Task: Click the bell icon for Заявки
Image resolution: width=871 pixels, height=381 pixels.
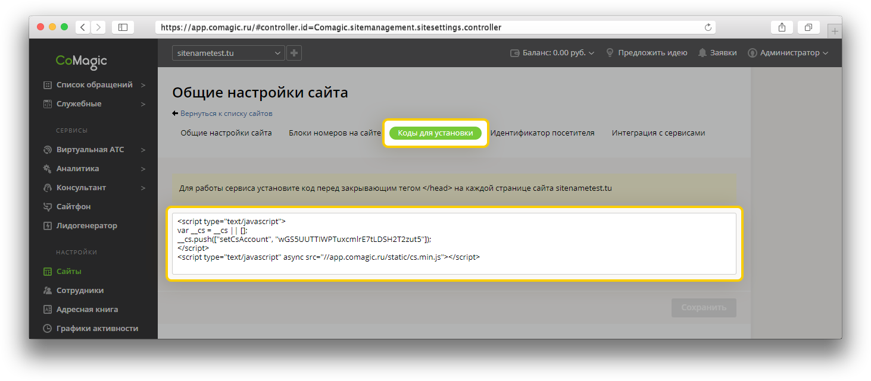Action: 703,53
